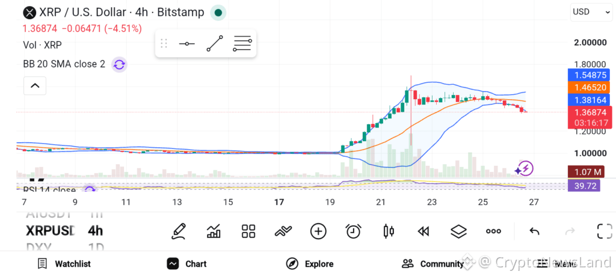Viewport: 616px width, 277px height.
Task: Switch to the Chart tab
Action: pos(186,264)
